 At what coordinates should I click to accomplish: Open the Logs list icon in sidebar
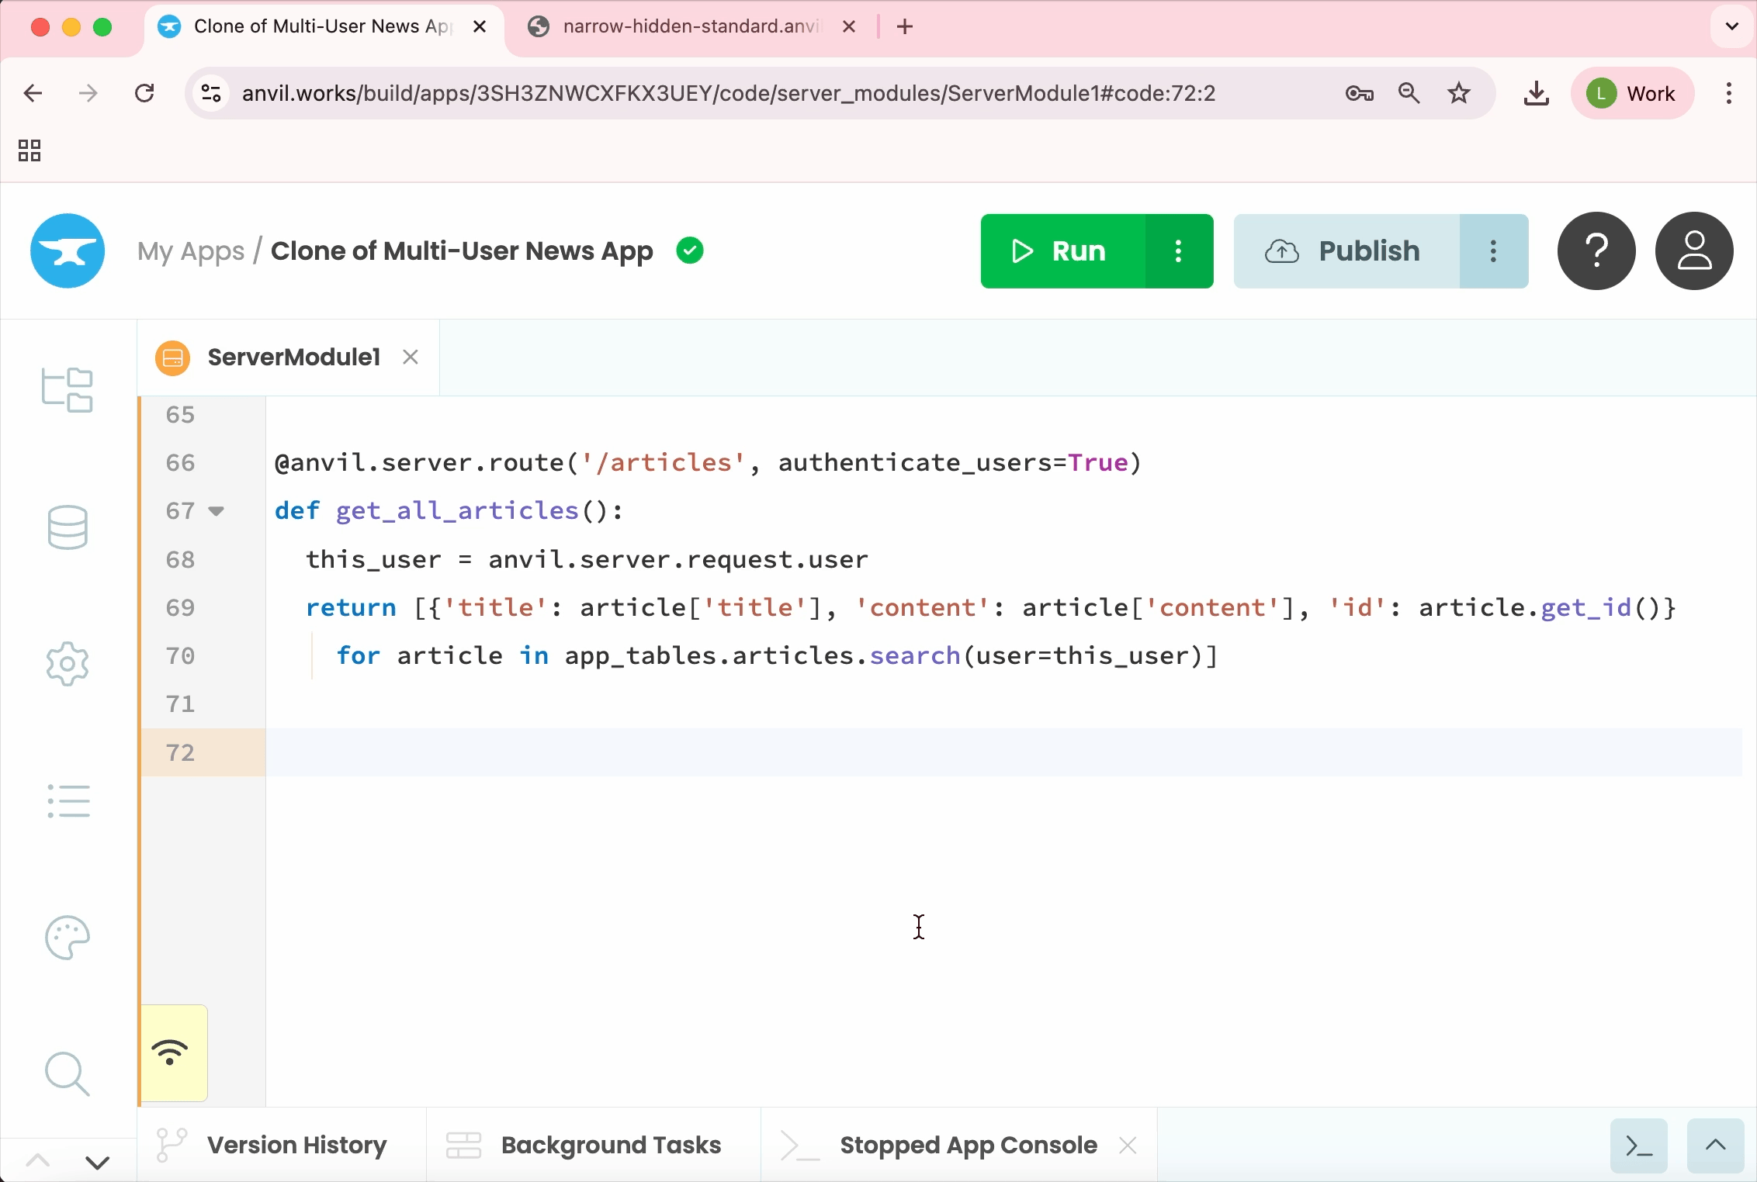click(x=68, y=800)
